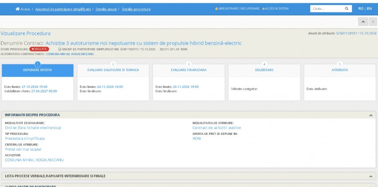Click notice number SCN1180973 text

click(x=129, y=49)
